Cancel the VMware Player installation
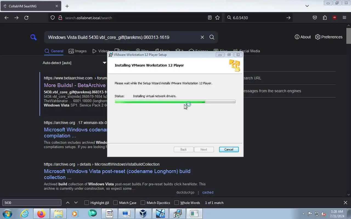The width and height of the screenshot is (351, 219). (x=229, y=149)
